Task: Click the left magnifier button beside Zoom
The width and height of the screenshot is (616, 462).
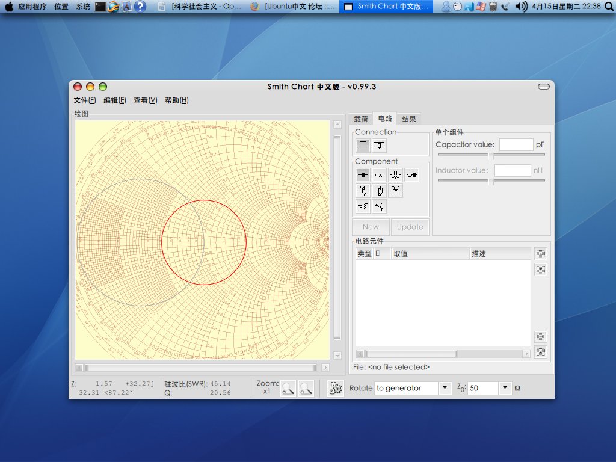Action: coord(288,389)
